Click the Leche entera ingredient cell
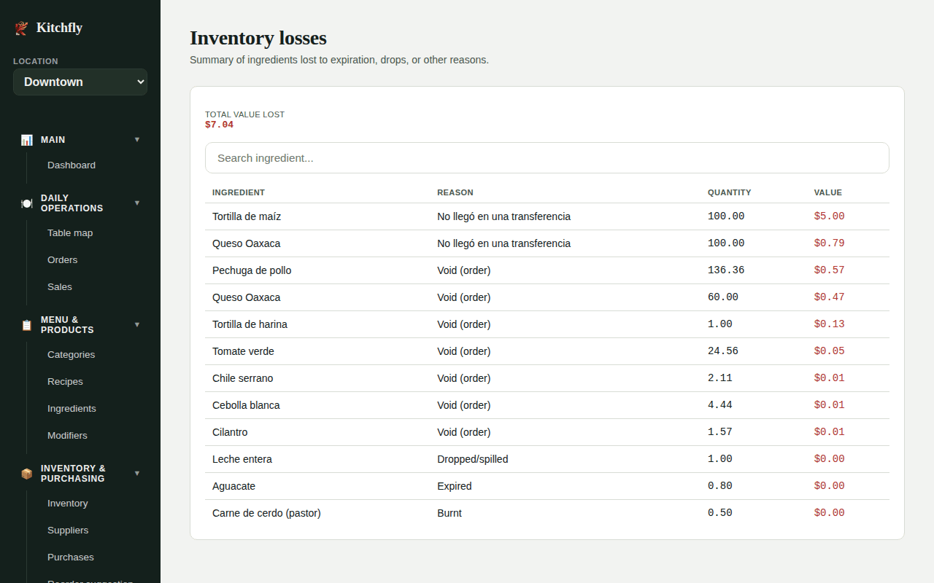934x583 pixels. [x=242, y=459]
